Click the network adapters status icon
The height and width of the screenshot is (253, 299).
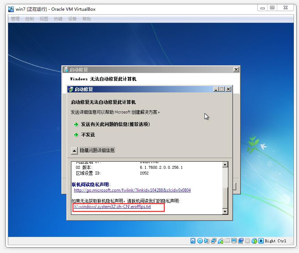(214, 241)
